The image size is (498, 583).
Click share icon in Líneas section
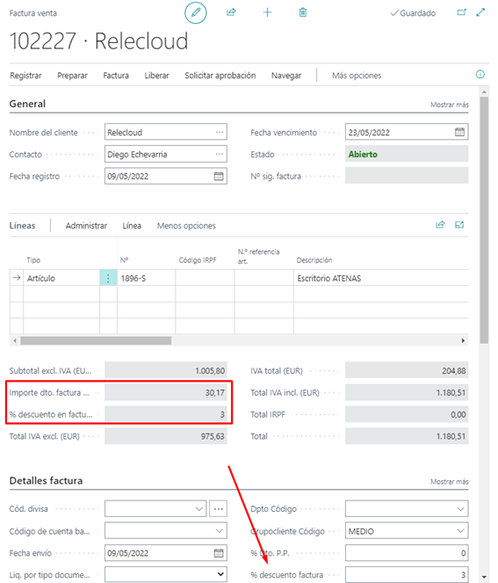440,224
